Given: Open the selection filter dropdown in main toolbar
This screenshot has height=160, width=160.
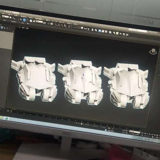Looking at the screenshot, I should 5,17.
